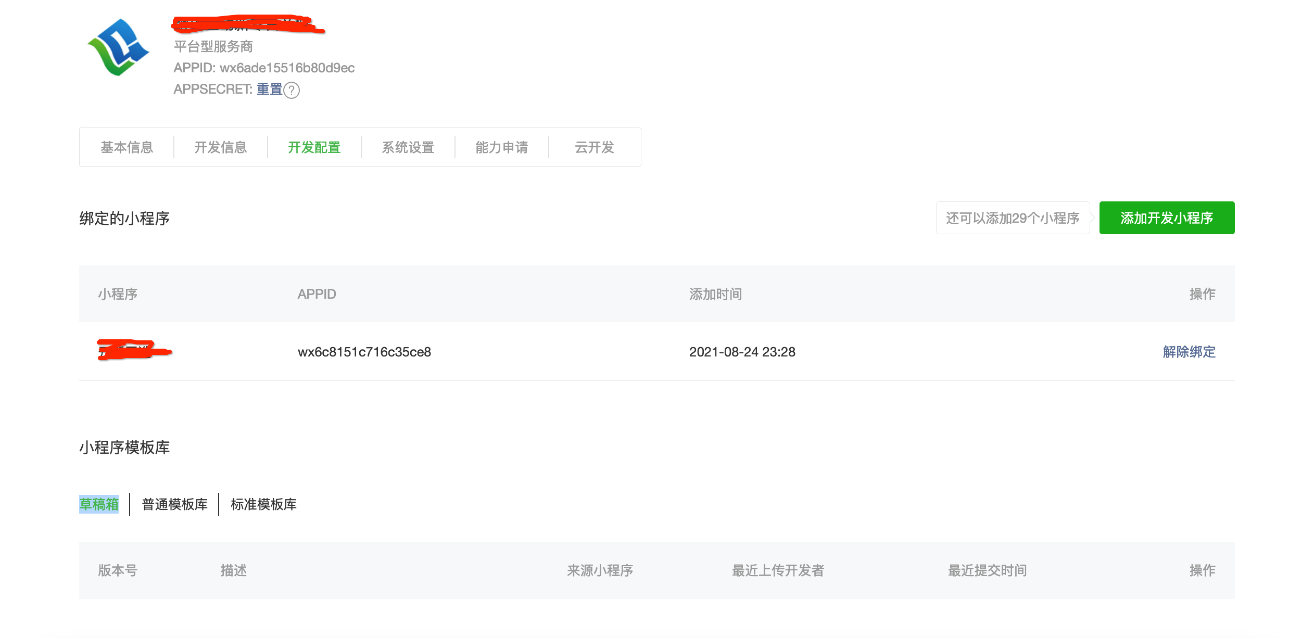Image resolution: width=1289 pixels, height=638 pixels.
Task: Click the APPID text wx6ade15516b80d9ec
Action: pyautogui.click(x=287, y=68)
